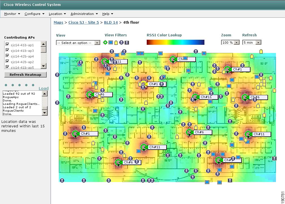Toggle the sjc14-42b-ap2 checkbox
The height and width of the screenshot is (204, 285).
[x=7, y=61]
